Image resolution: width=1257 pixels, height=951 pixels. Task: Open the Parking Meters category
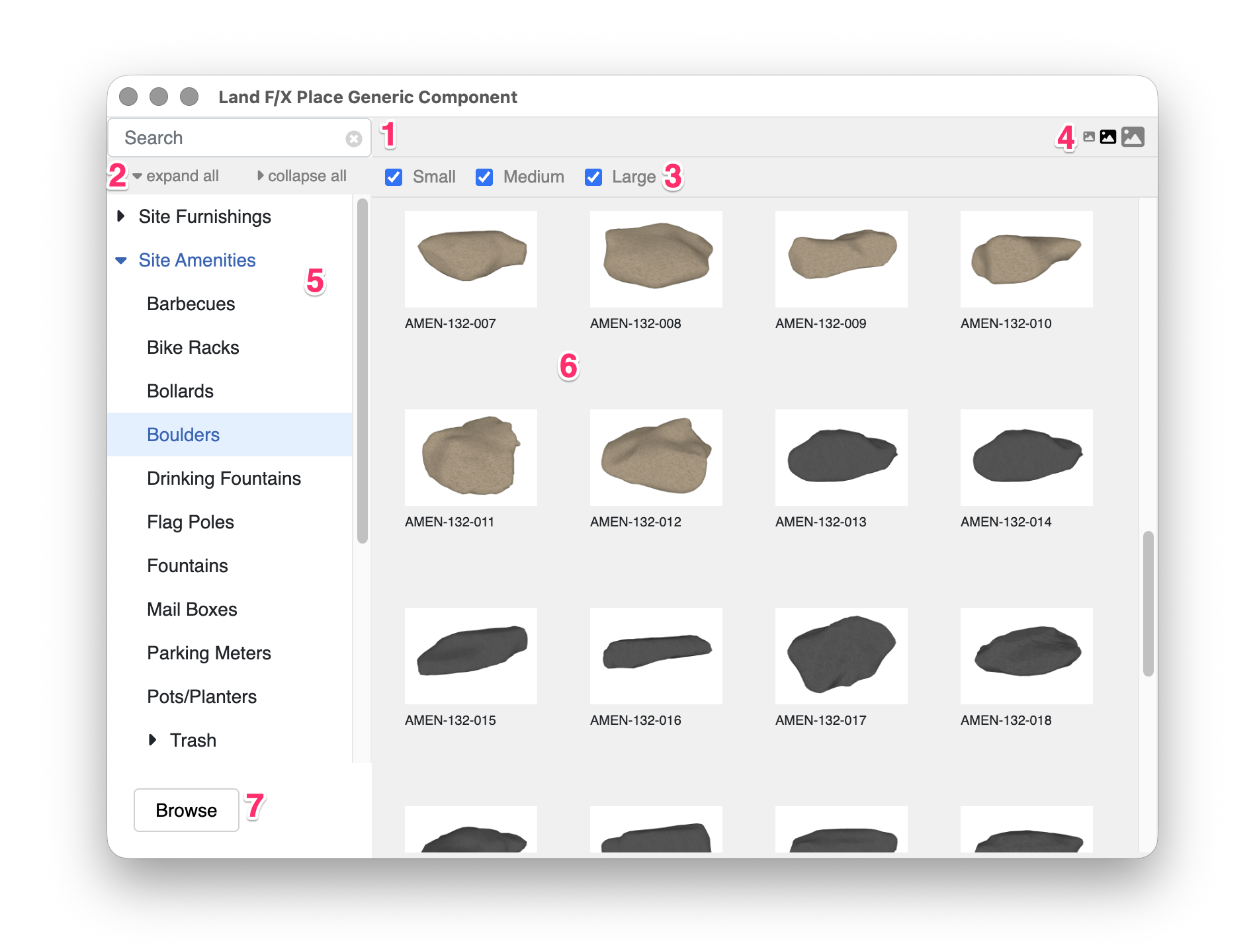209,653
